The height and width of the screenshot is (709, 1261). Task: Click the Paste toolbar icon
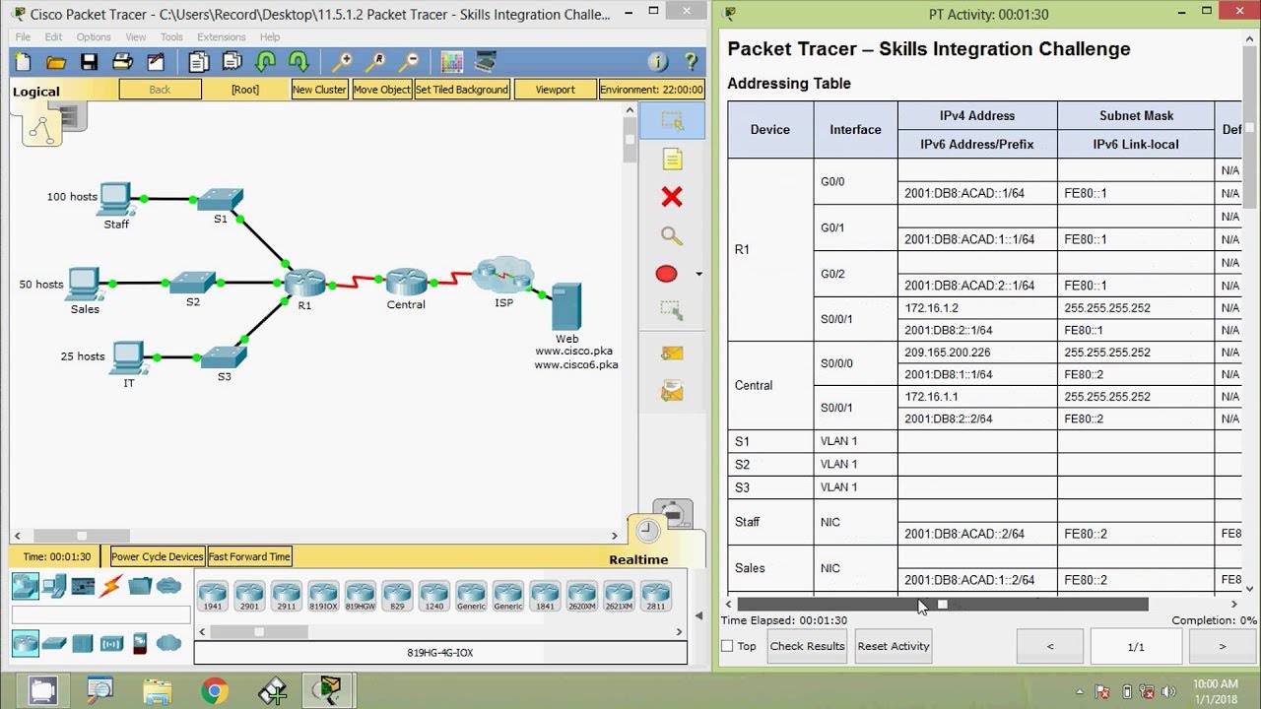[x=232, y=62]
